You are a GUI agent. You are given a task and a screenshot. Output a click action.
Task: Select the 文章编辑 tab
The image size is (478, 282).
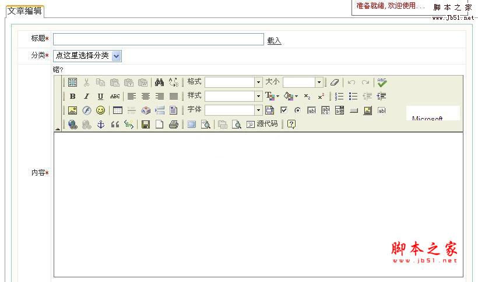pyautogui.click(x=24, y=11)
